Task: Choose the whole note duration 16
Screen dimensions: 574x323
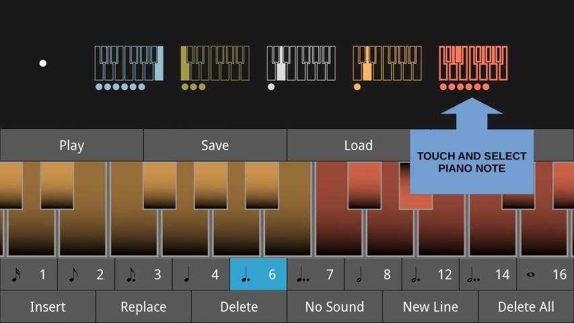Action: tap(545, 275)
